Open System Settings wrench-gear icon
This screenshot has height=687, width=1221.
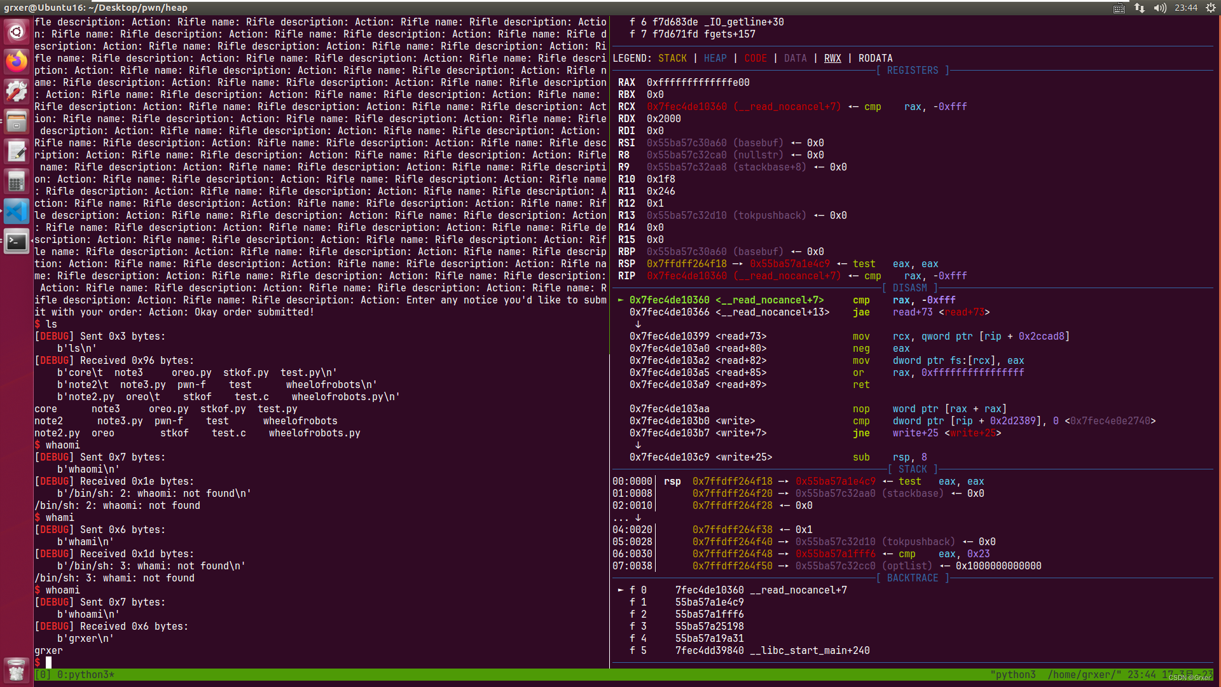[17, 92]
